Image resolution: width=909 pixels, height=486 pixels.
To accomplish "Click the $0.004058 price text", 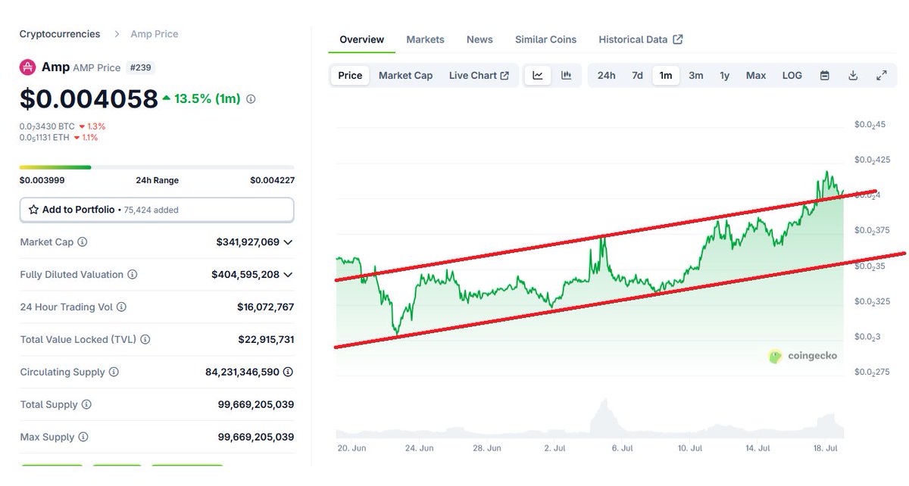I will (x=89, y=99).
